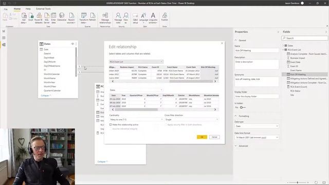Open Q&A setup
Screen dimensions: 329x185
click(135, 18)
